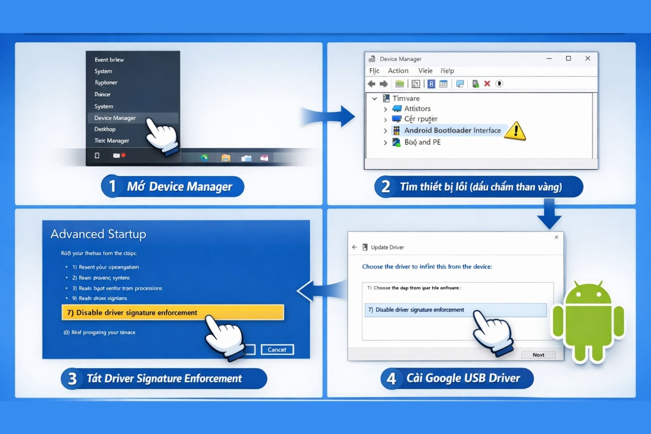Collapse the Timvare tree node

coord(374,98)
